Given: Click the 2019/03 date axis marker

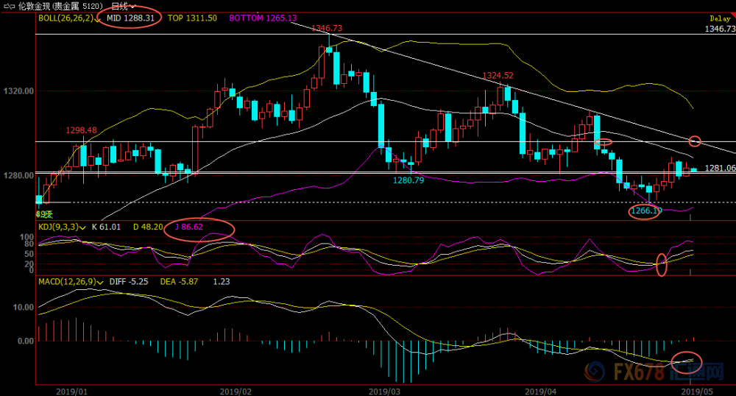Looking at the screenshot, I should click(384, 392).
